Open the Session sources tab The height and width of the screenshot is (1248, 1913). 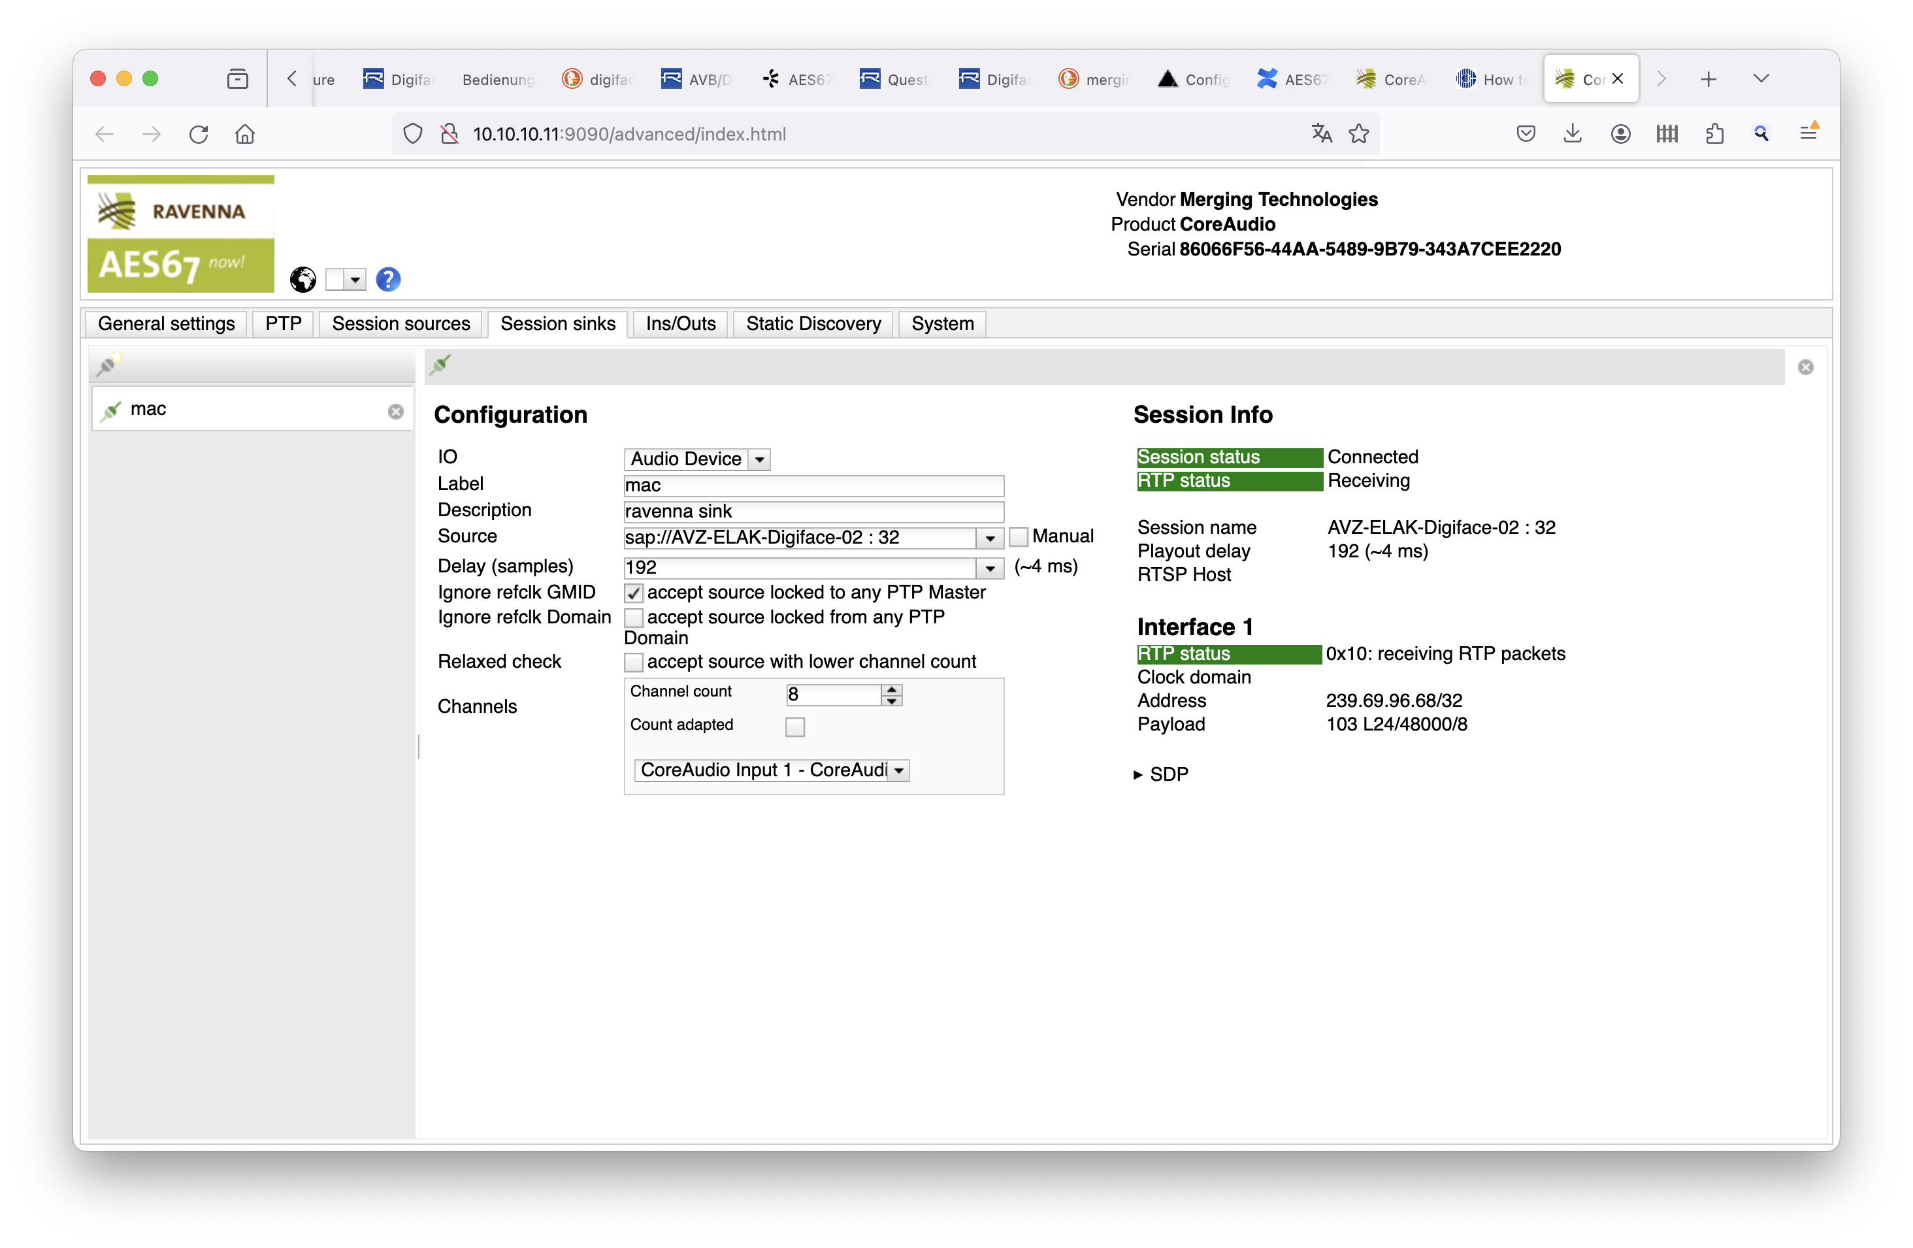coord(401,324)
